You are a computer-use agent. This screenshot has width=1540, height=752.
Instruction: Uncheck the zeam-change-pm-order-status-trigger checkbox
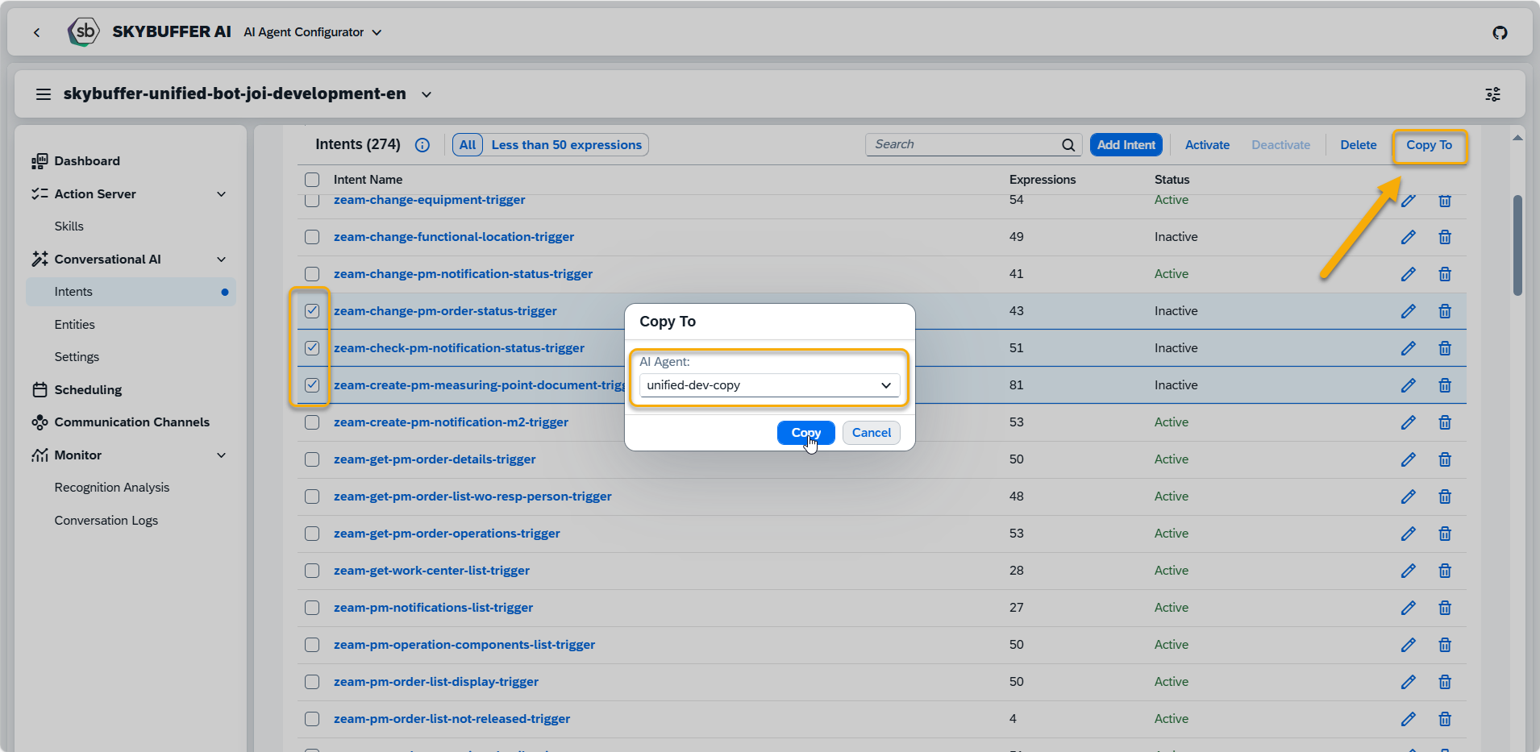(x=312, y=311)
